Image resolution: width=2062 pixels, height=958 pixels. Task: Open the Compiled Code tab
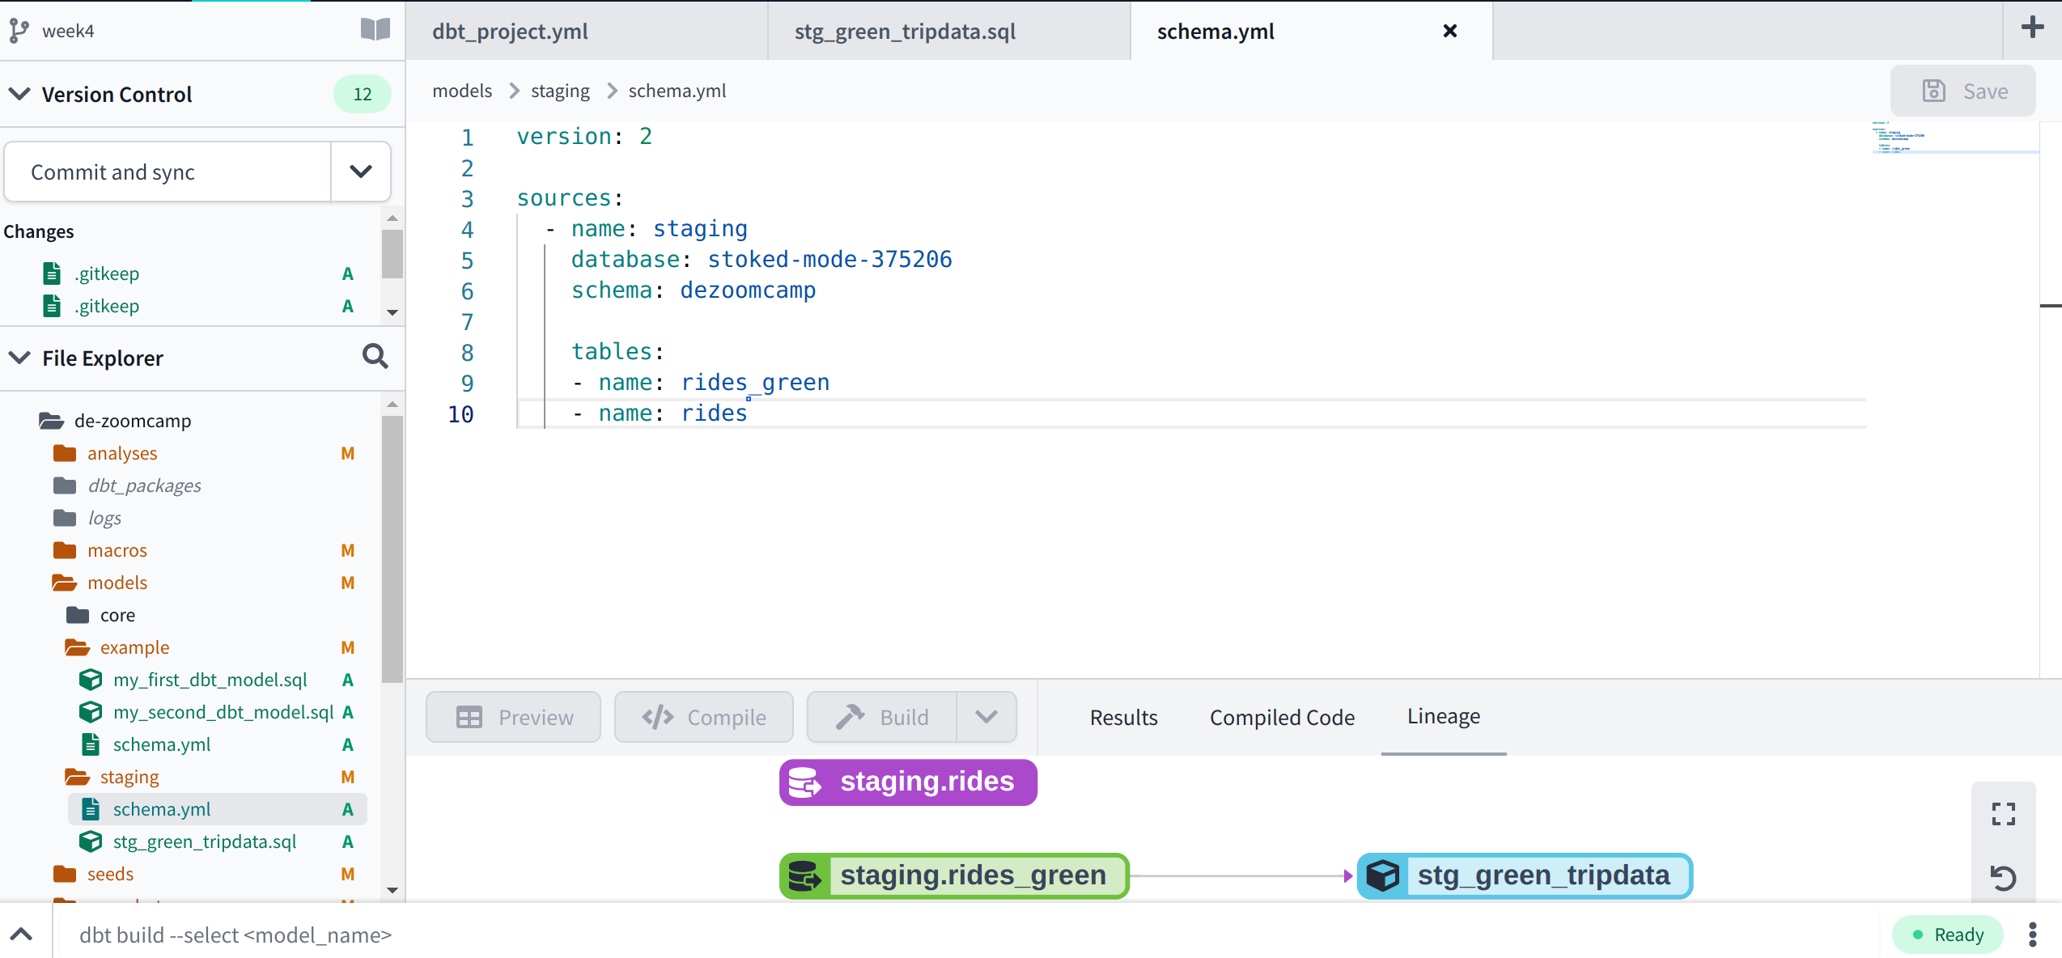coord(1282,717)
